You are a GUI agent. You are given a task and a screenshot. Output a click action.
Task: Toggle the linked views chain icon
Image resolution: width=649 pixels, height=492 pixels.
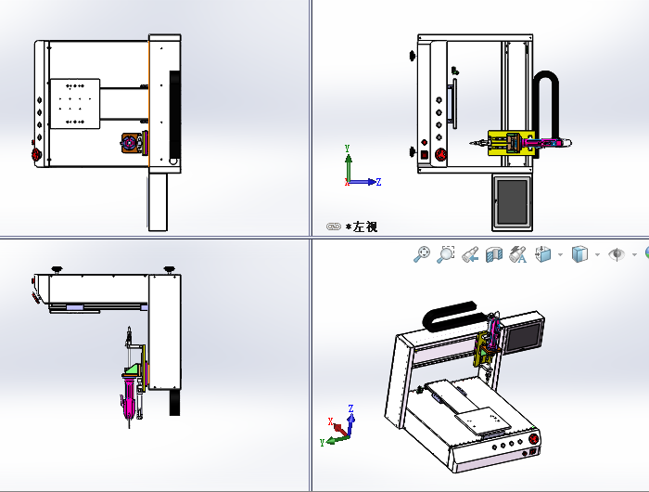[334, 227]
